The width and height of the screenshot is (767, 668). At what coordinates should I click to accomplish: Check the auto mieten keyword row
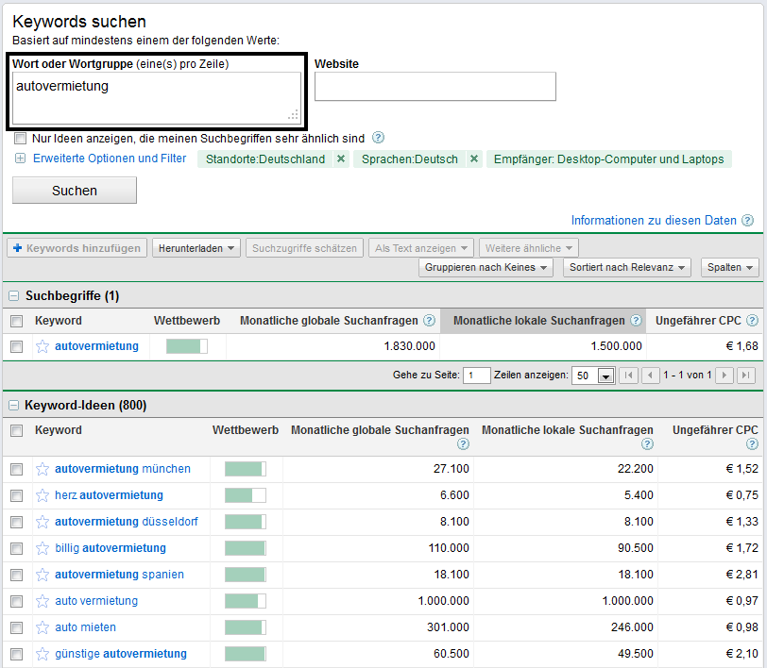(x=16, y=627)
